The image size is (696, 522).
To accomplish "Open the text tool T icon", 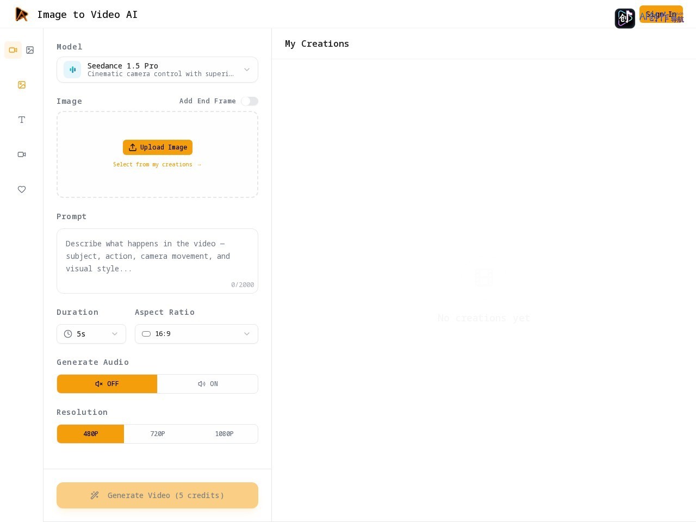I will pos(22,120).
